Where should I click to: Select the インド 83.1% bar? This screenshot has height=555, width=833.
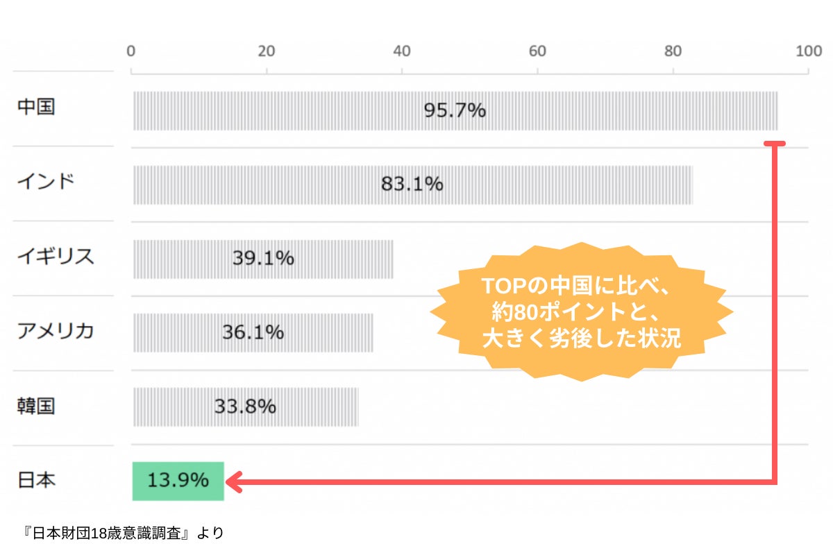(412, 185)
